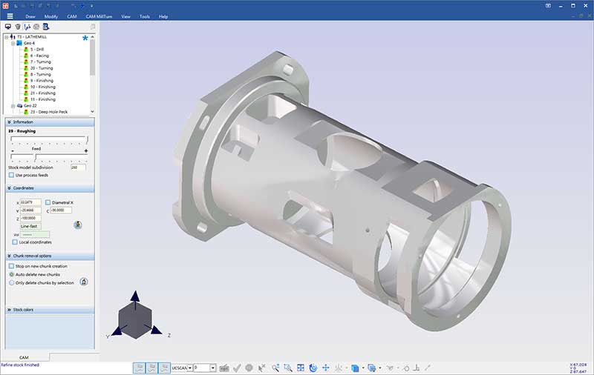Click the Stock model subdivision input field
594x375 pixels.
click(x=78, y=167)
